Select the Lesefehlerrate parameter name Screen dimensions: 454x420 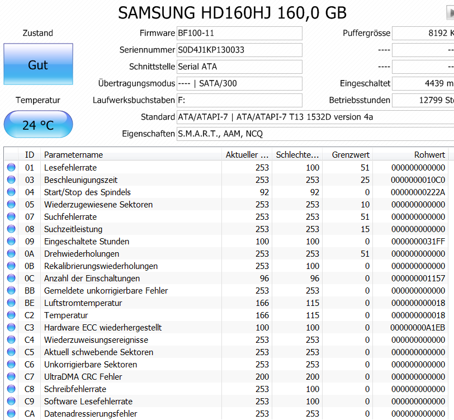coord(70,168)
